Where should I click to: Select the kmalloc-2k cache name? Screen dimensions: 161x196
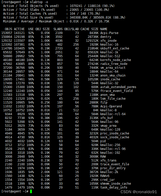(x=109, y=172)
